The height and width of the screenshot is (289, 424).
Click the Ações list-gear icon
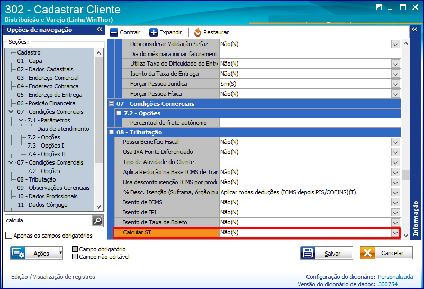[x=18, y=253]
